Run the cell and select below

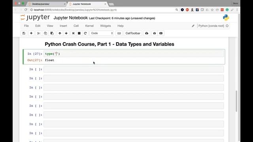tap(73, 33)
